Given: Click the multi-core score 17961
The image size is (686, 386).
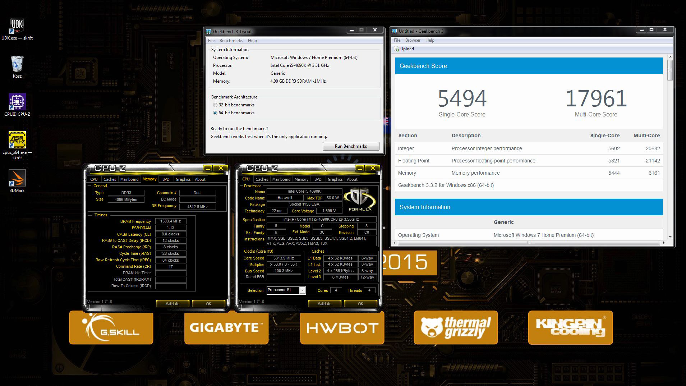Looking at the screenshot, I should [x=596, y=98].
